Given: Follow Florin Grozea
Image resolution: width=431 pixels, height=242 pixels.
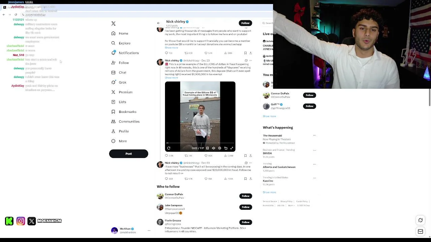Looking at the screenshot, I should (246, 222).
